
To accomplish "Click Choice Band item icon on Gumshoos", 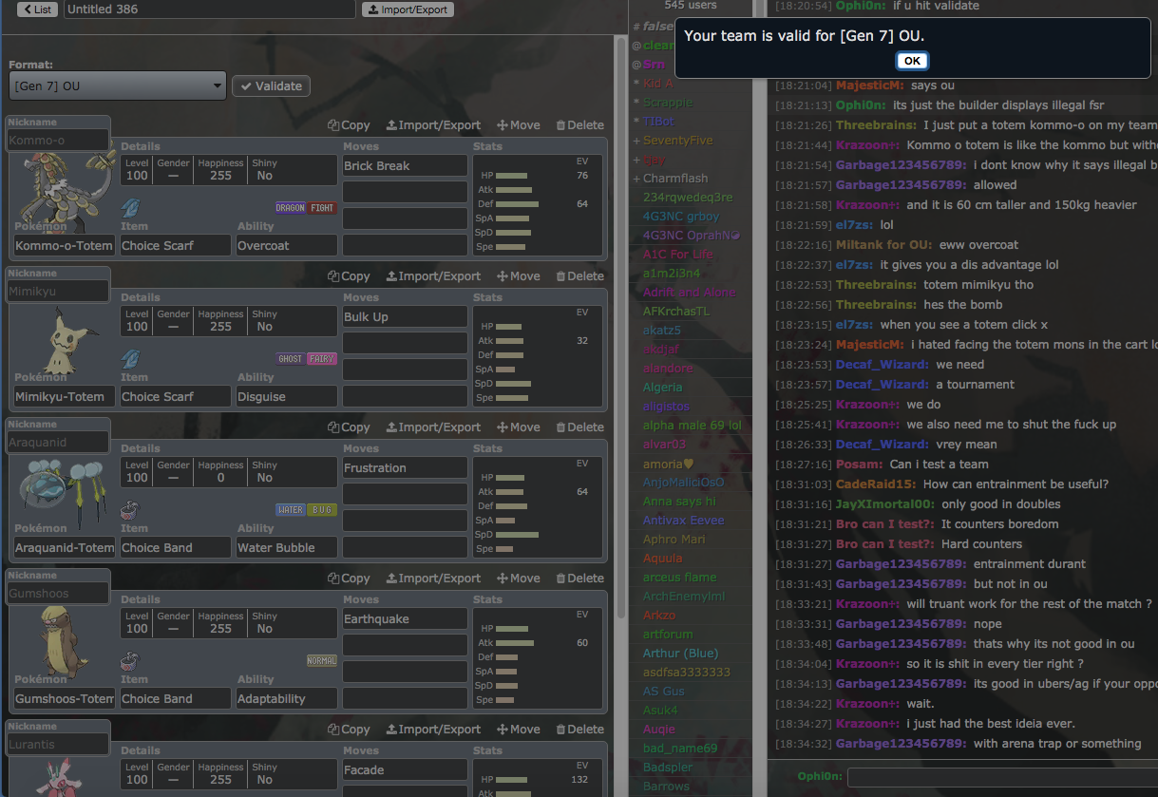I will [x=130, y=660].
